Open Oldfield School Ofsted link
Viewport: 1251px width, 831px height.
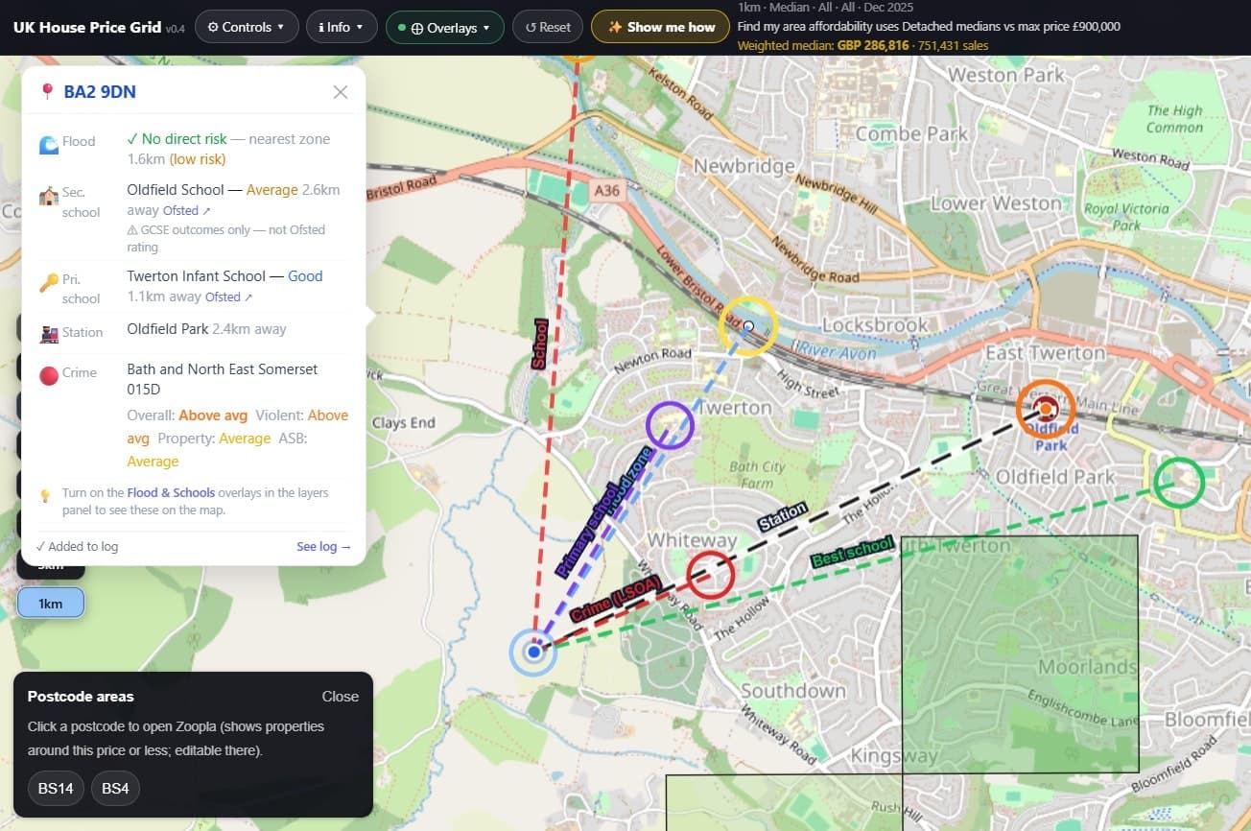click(186, 210)
